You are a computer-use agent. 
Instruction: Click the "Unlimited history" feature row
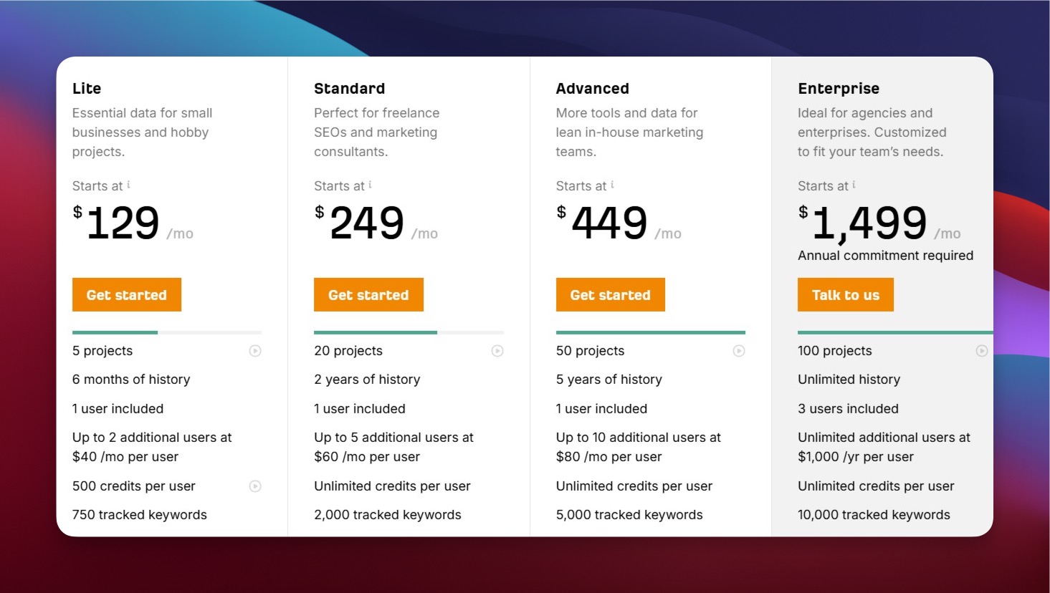click(849, 379)
